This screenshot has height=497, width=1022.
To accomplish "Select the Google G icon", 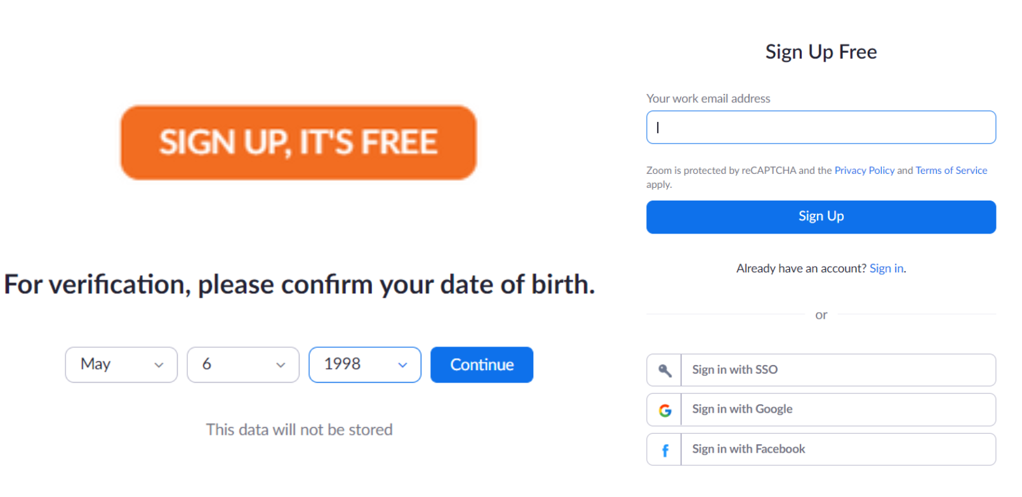I will point(664,409).
